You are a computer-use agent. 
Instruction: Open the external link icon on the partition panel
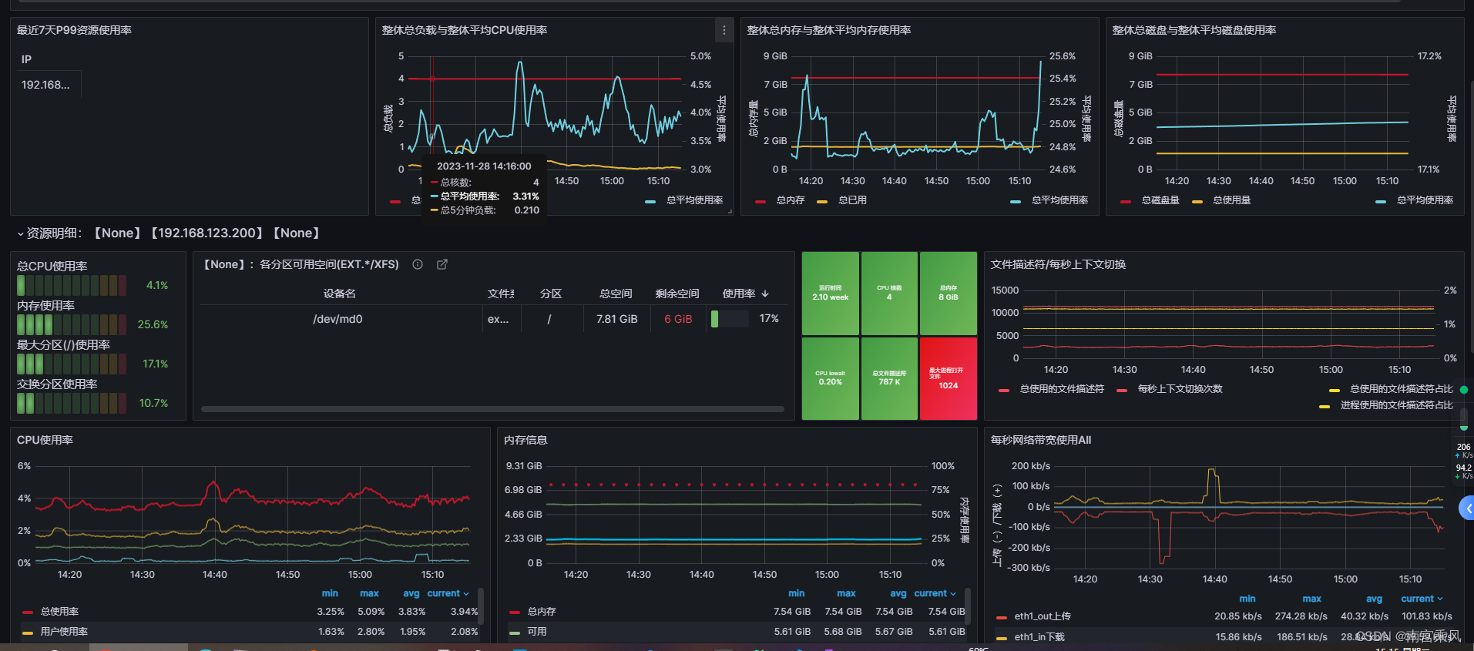coord(442,264)
